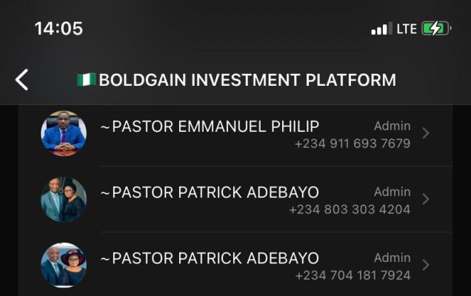Tap the back arrow in the header

pos(22,79)
